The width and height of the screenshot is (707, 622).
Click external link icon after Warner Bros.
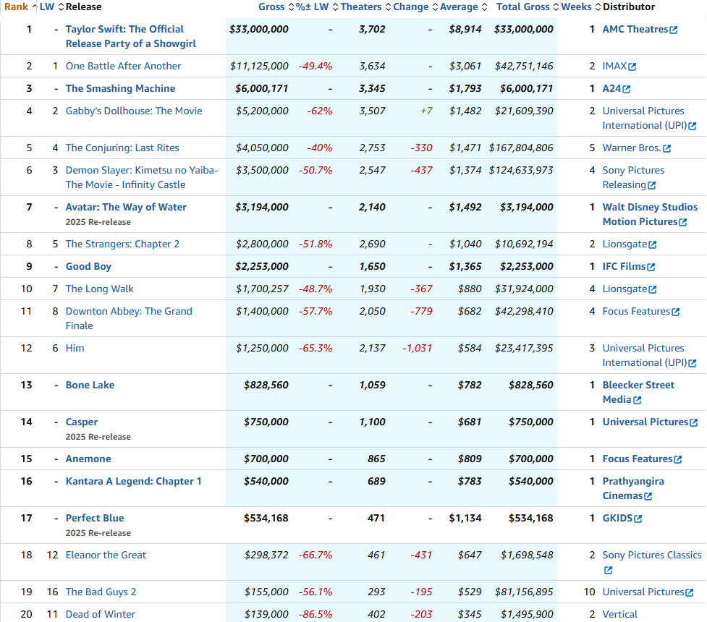[x=666, y=148]
